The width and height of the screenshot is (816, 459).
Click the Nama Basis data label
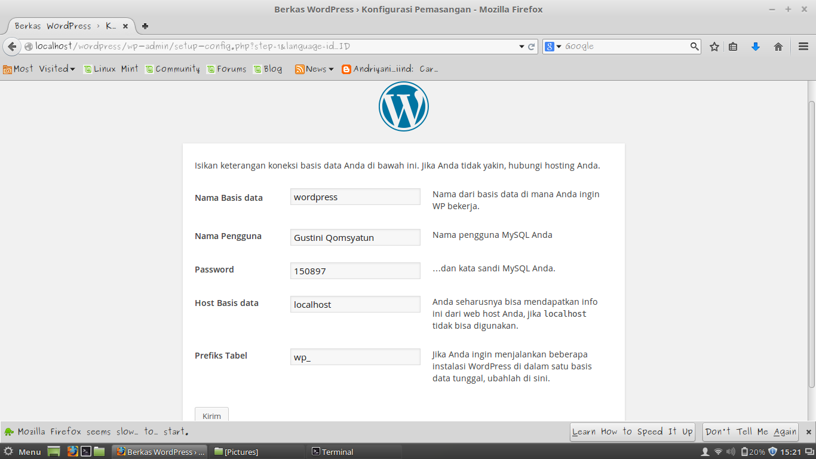point(229,198)
